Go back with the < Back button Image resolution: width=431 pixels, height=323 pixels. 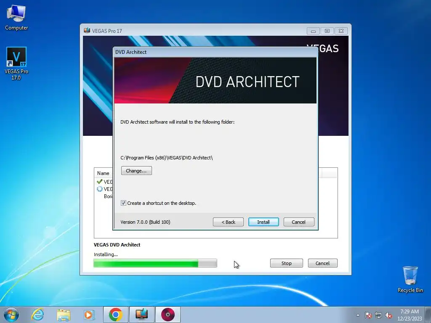(x=228, y=222)
